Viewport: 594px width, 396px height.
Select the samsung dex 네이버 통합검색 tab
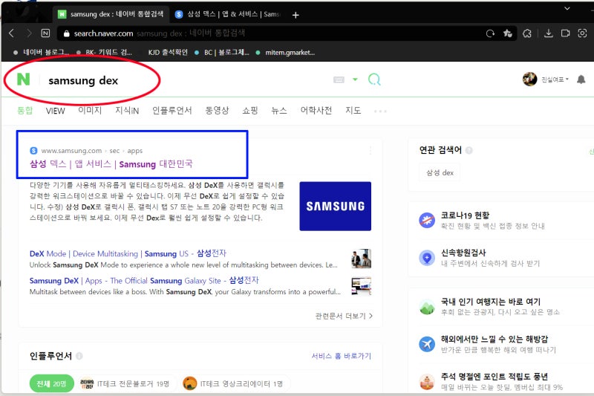point(111,14)
